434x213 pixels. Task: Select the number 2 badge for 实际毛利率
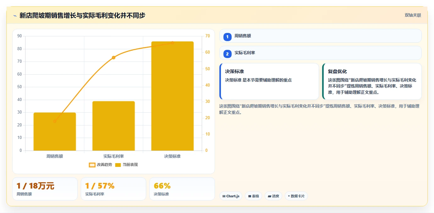coord(227,54)
